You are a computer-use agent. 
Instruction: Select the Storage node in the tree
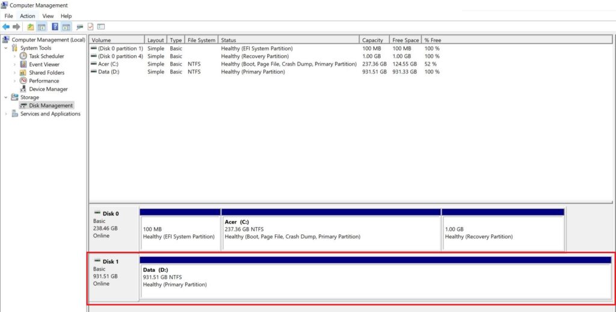(29, 97)
